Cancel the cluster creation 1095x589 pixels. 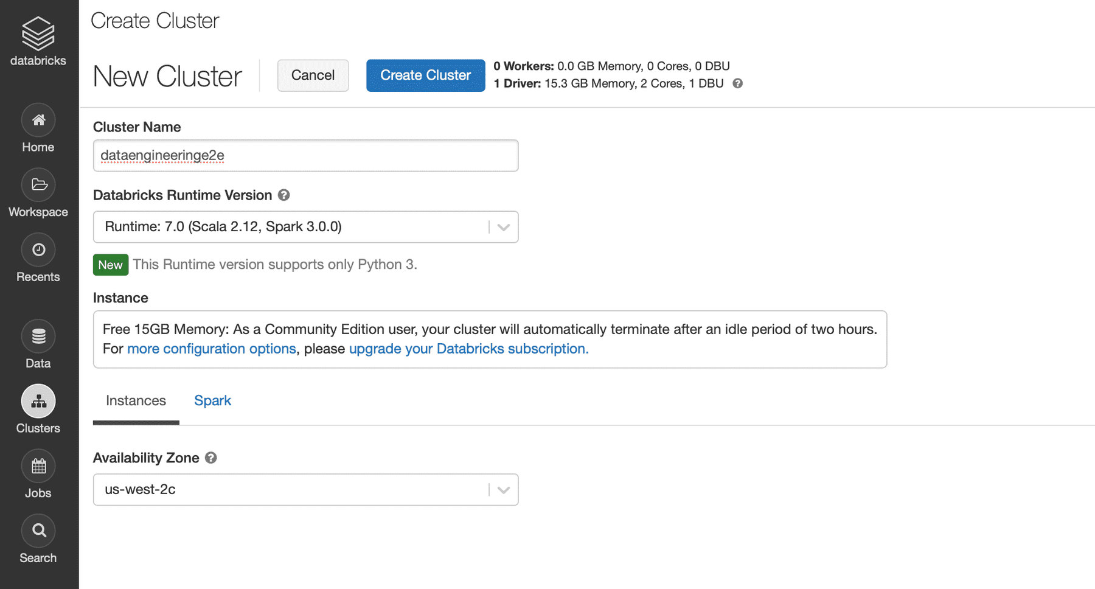(313, 75)
